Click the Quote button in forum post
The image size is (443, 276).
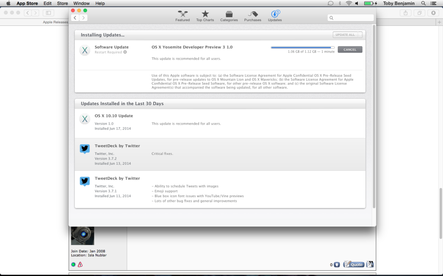point(354,264)
